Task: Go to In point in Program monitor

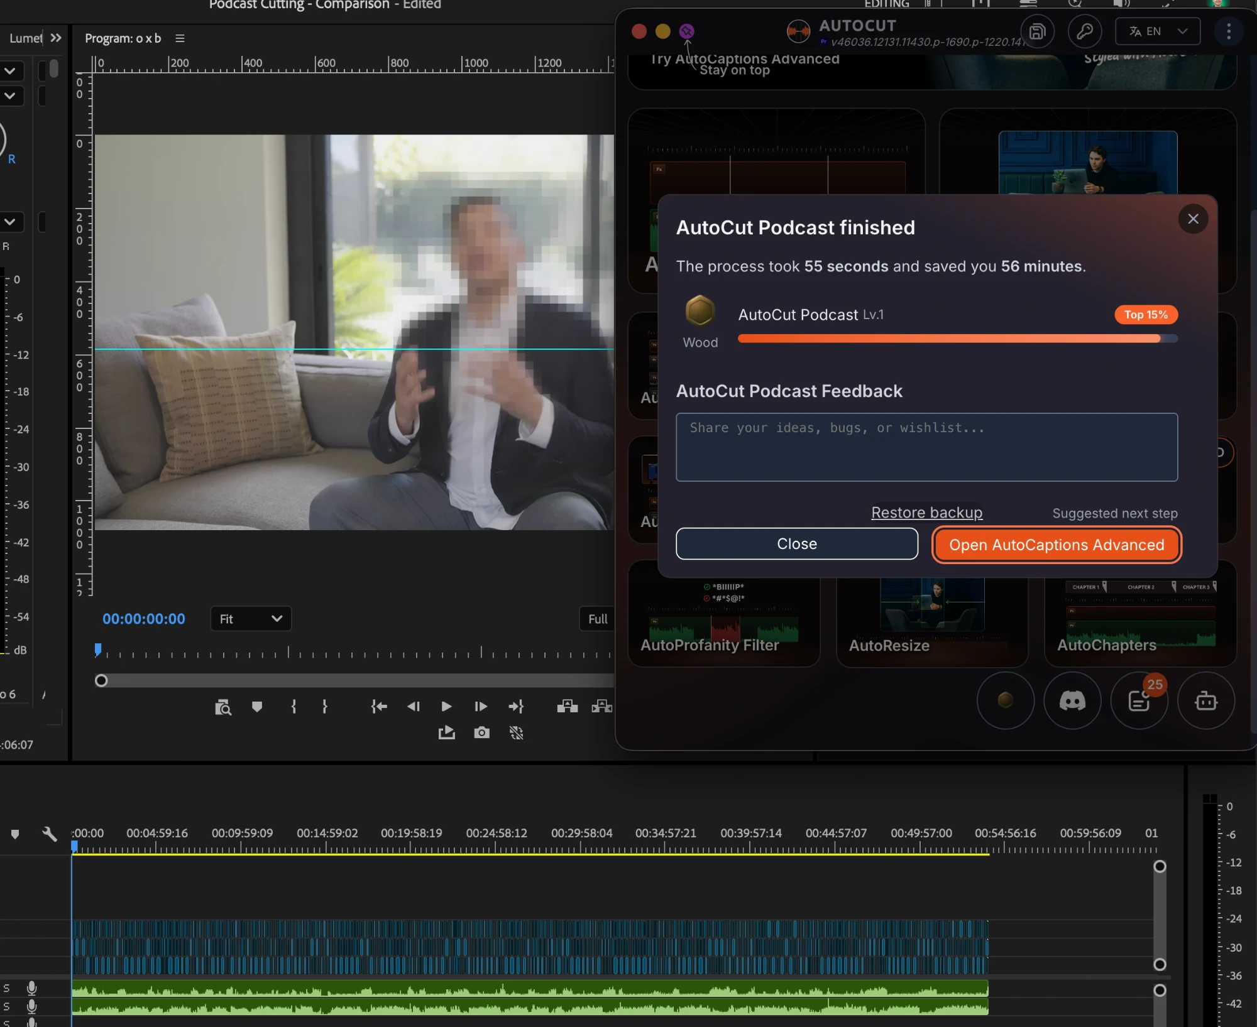Action: click(379, 707)
